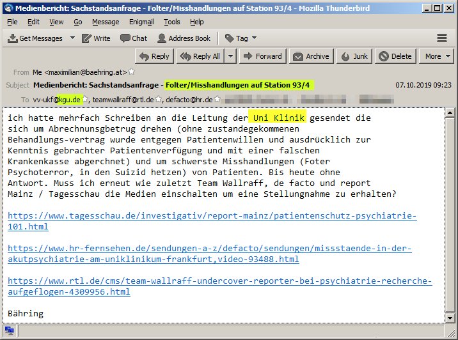Click recipient vv-ukf@kgu.de
458x340 pixels.
[56, 100]
